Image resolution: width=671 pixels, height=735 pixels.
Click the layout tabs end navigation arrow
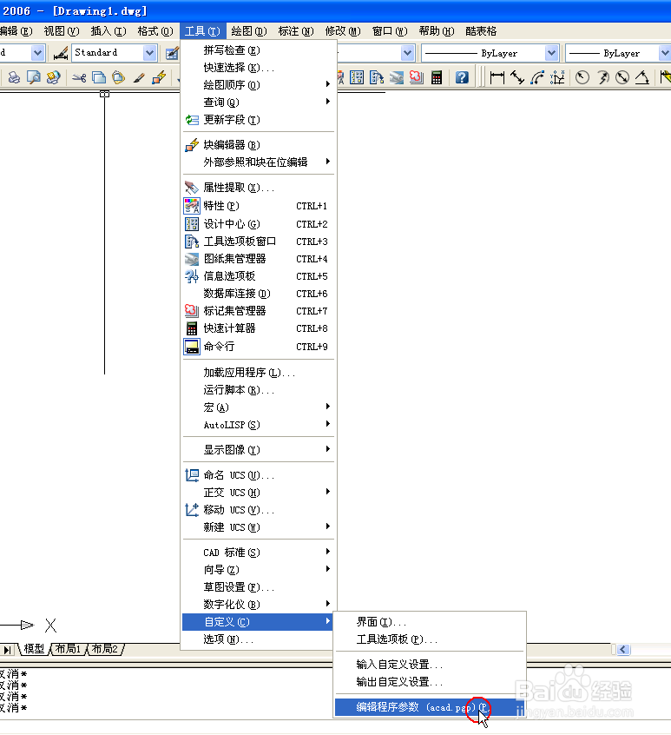click(7, 650)
